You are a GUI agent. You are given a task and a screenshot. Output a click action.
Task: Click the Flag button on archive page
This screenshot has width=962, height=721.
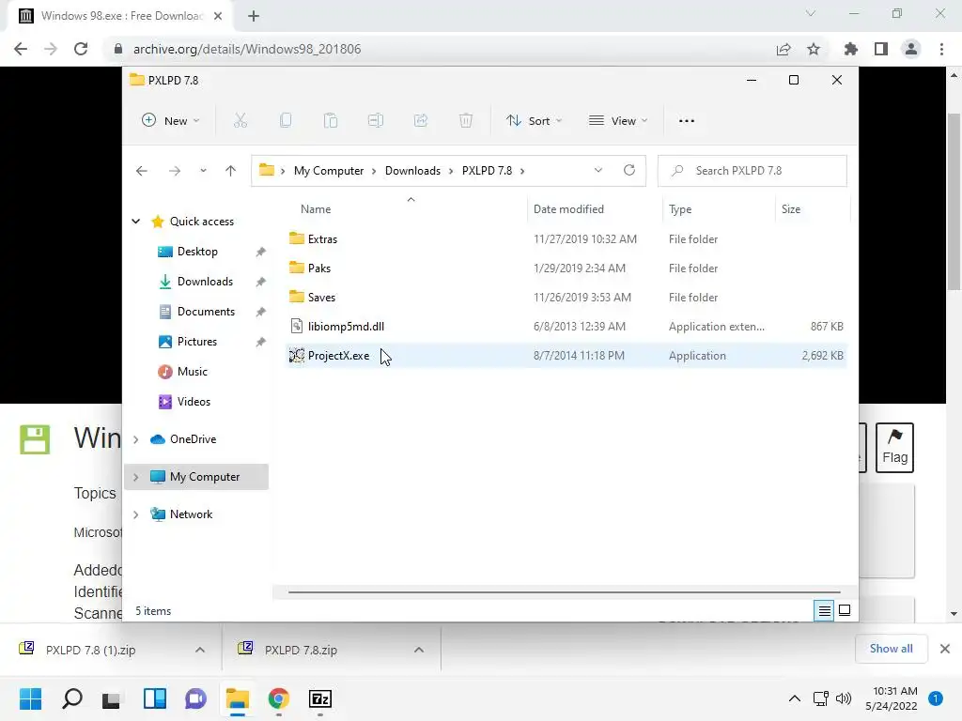coord(894,448)
